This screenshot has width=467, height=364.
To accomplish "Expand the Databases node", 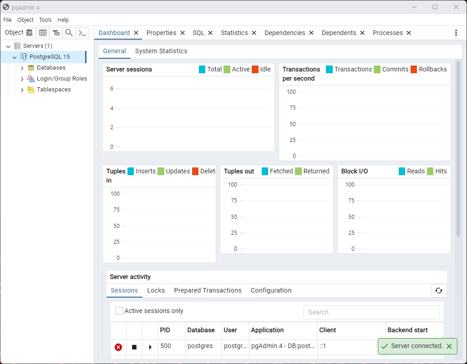I will [22, 68].
